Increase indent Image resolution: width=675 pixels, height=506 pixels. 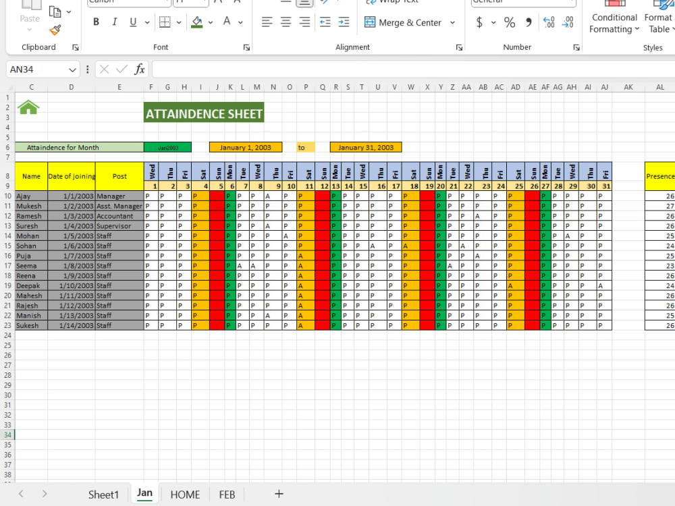tap(344, 22)
